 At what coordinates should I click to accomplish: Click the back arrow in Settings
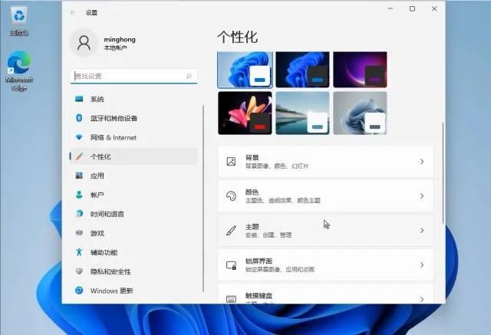point(73,13)
